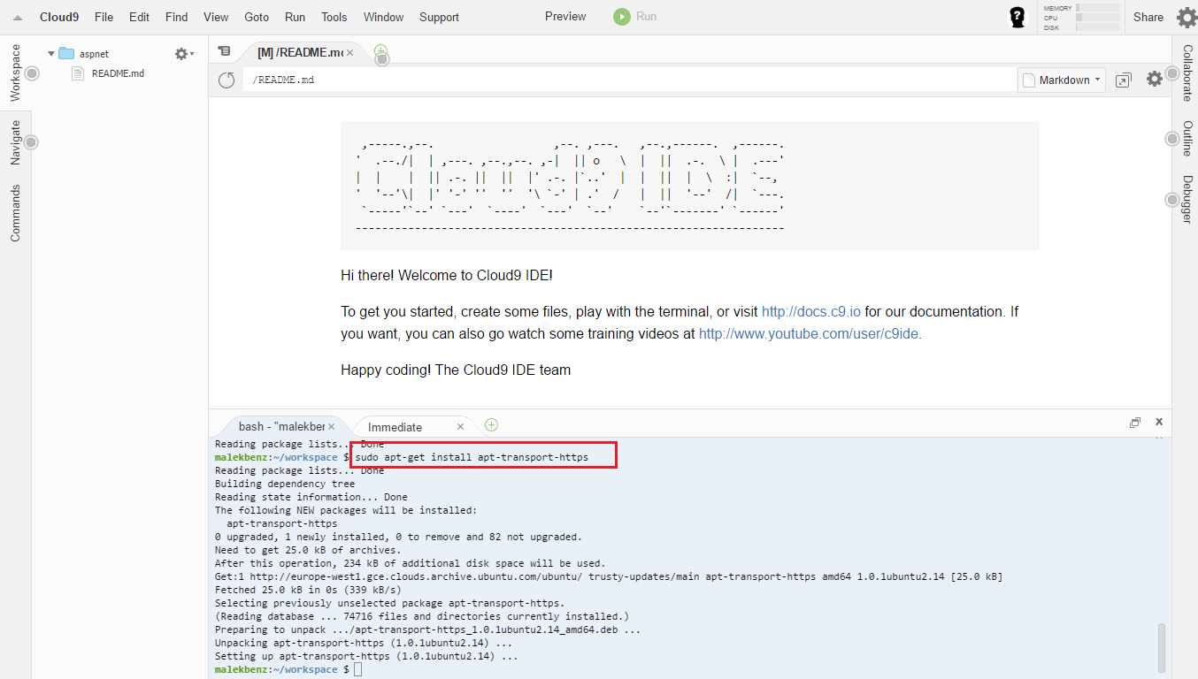Viewport: 1198px width, 679px height.
Task: Click the preview reload icon
Action: click(x=227, y=80)
